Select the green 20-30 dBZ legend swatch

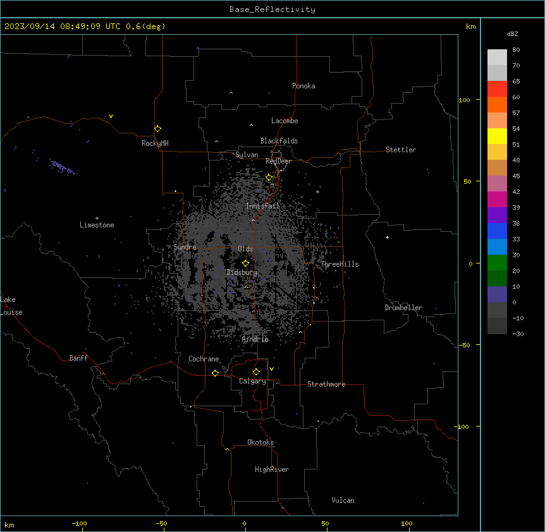click(x=497, y=263)
